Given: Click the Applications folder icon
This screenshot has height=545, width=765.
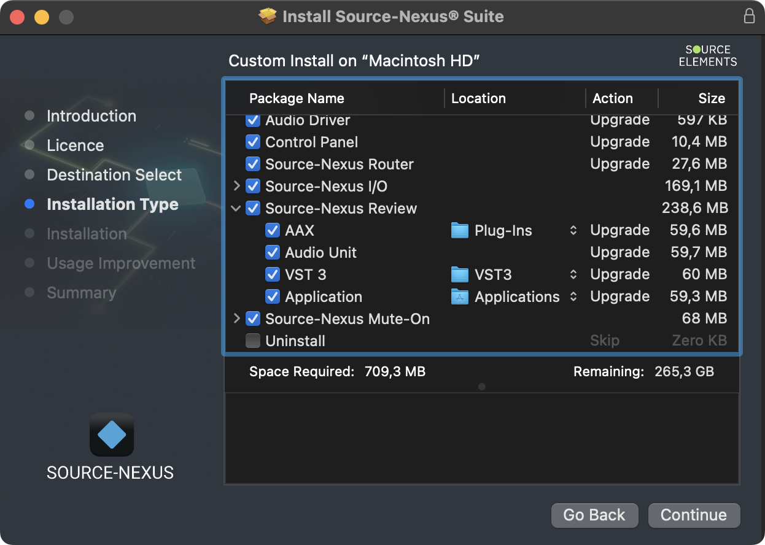Looking at the screenshot, I should click(459, 297).
